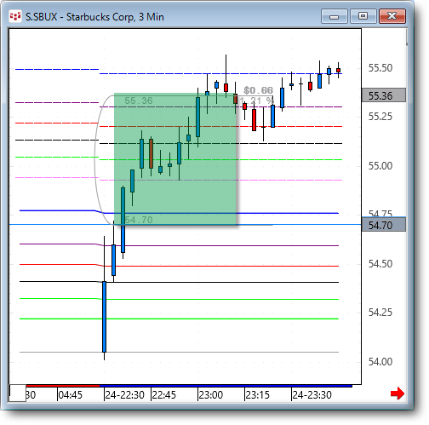This screenshot has width=429, height=425.
Task: Click the window title S.SBUX - Starbucks Corp, 3 Min
Action: [x=94, y=17]
